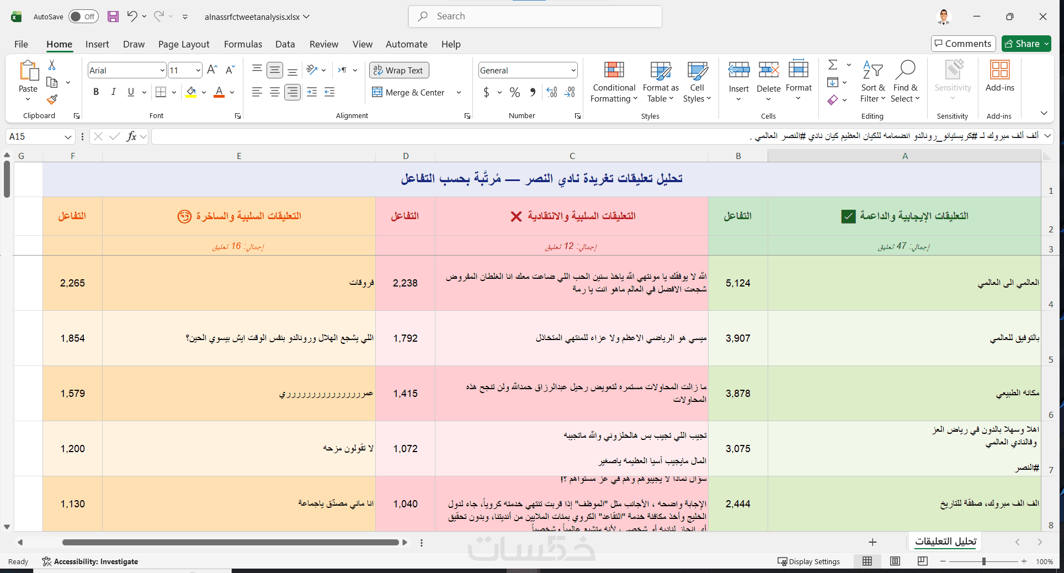Toggle Underline formatting
Screen dimensions: 1064x573
click(x=131, y=92)
